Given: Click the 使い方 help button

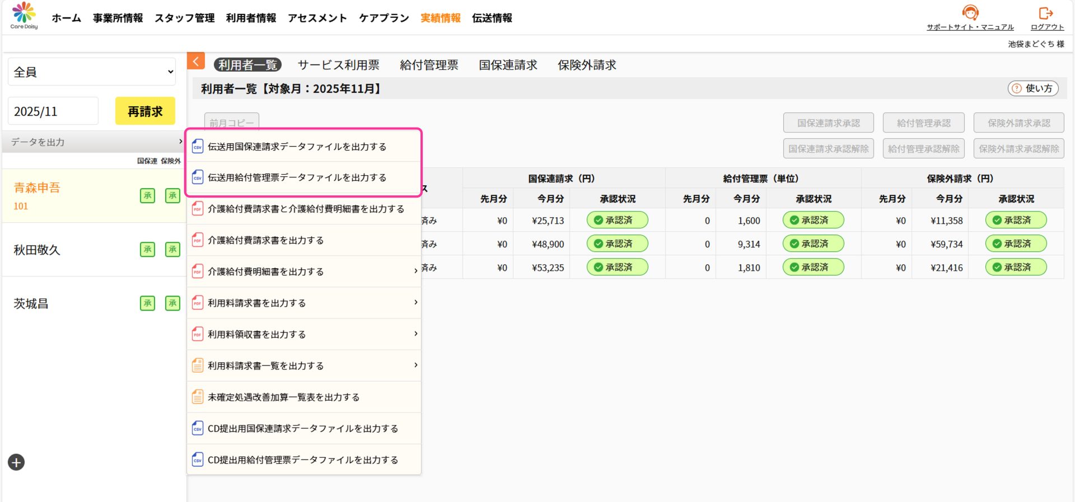Looking at the screenshot, I should point(1032,88).
